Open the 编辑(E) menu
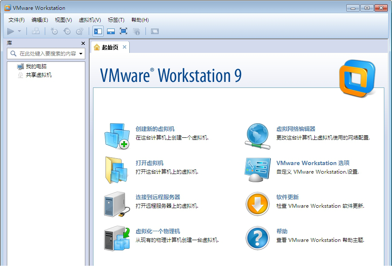Image resolution: width=392 pixels, height=276 pixels. (x=40, y=20)
